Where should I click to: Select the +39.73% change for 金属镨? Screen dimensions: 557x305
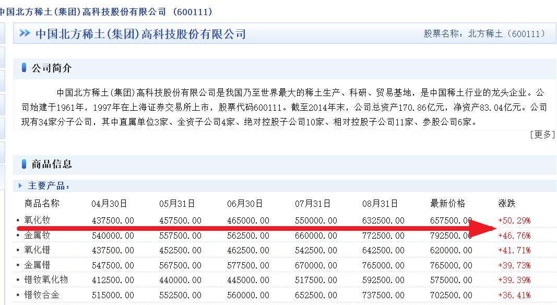[514, 265]
